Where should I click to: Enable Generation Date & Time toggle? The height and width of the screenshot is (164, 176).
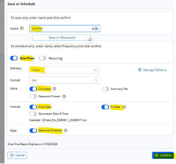(x=33, y=114)
